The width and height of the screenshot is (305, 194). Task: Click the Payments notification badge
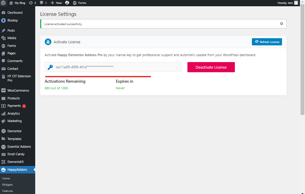(x=24, y=106)
